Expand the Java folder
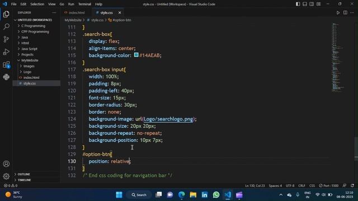The height and width of the screenshot is (201, 358). pyautogui.click(x=25, y=37)
